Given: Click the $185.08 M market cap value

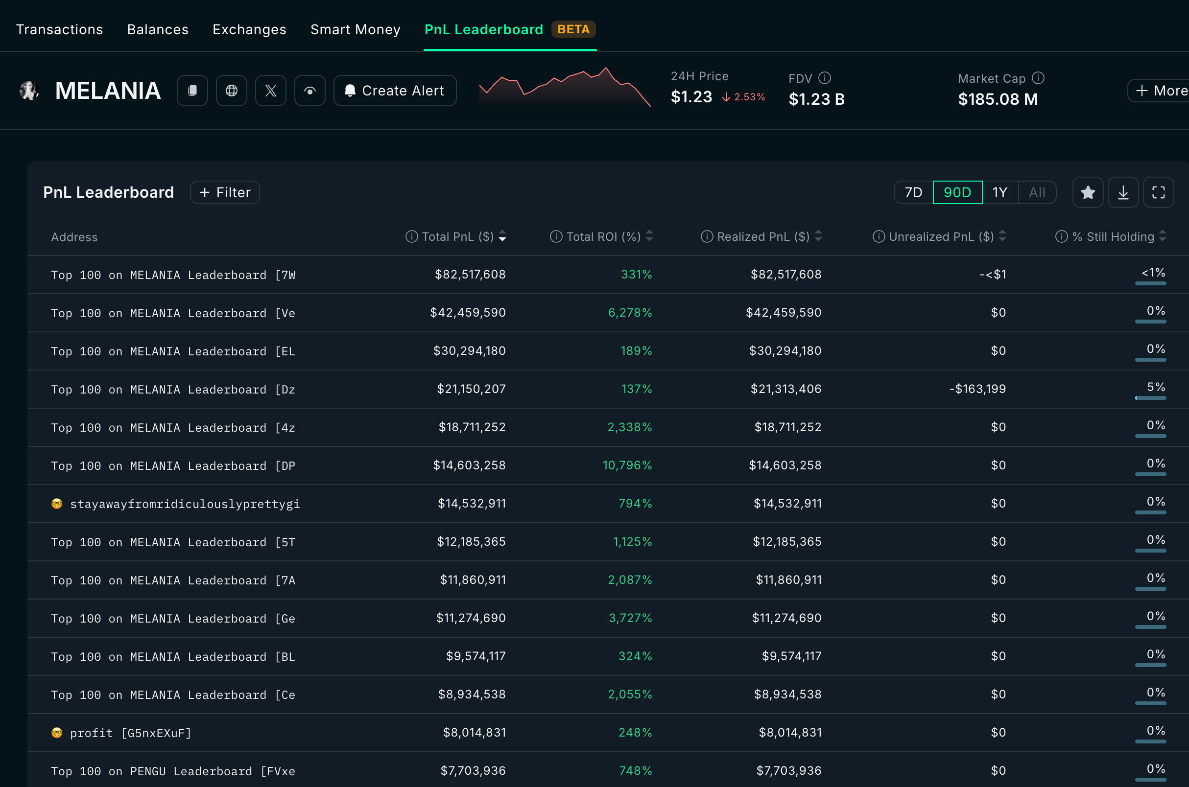Looking at the screenshot, I should tap(998, 99).
